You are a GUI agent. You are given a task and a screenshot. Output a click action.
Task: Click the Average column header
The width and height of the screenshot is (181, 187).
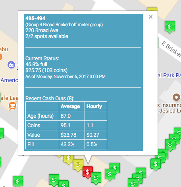tap(72, 107)
